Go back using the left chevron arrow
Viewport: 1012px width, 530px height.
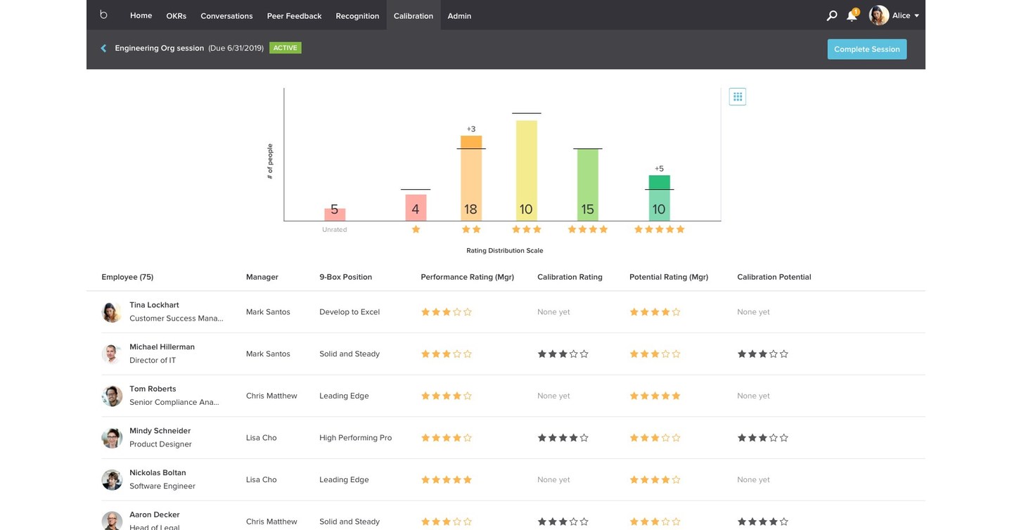(103, 47)
